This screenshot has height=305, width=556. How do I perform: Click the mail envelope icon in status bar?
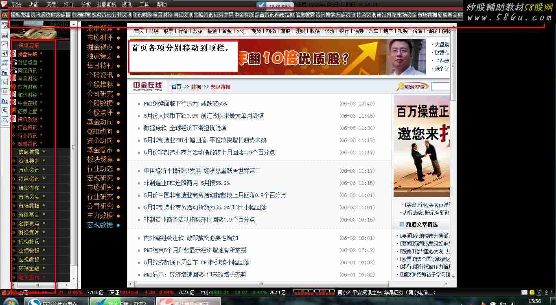tap(524, 292)
